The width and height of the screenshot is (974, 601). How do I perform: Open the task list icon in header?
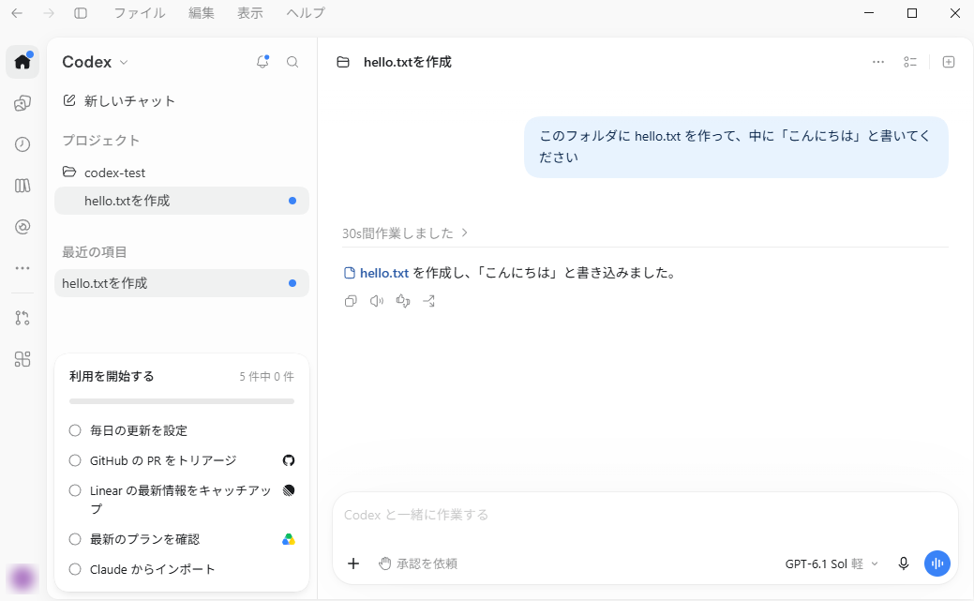(910, 62)
